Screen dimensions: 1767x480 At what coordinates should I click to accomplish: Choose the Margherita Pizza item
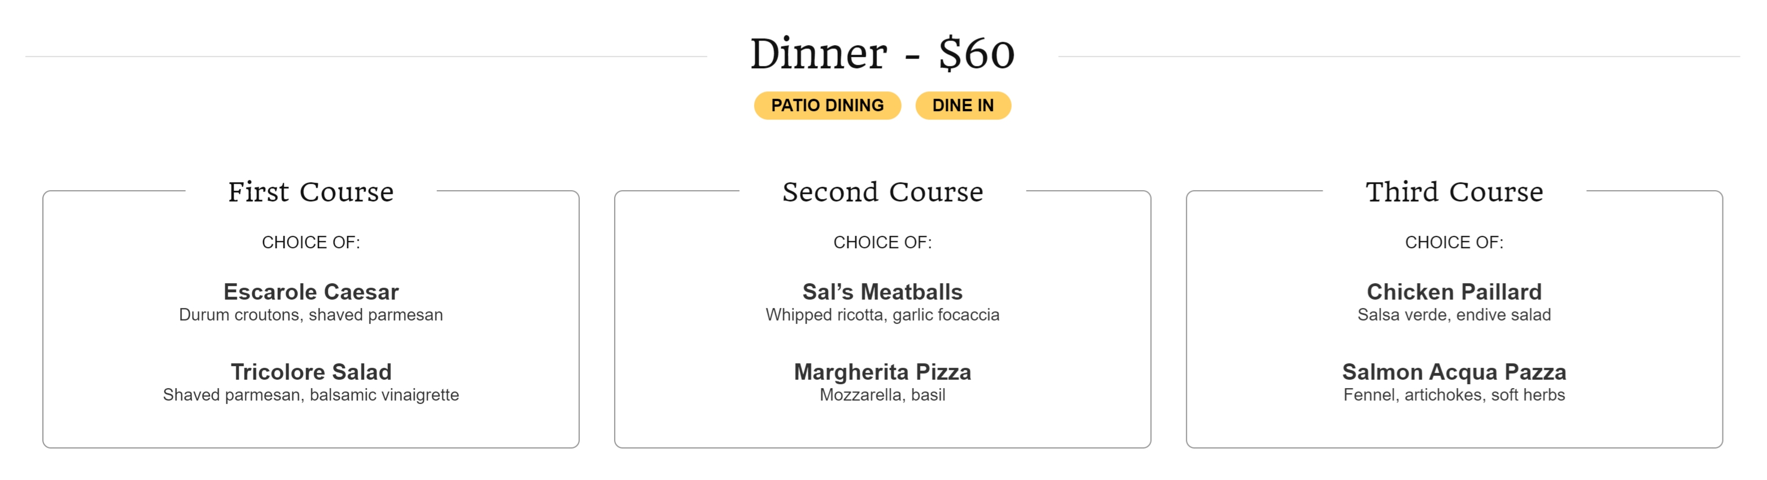[883, 372]
